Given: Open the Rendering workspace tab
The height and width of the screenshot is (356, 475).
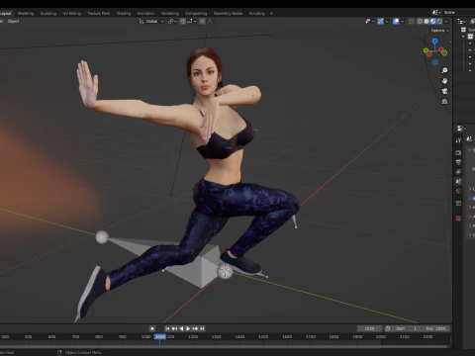Looking at the screenshot, I should tap(170, 14).
